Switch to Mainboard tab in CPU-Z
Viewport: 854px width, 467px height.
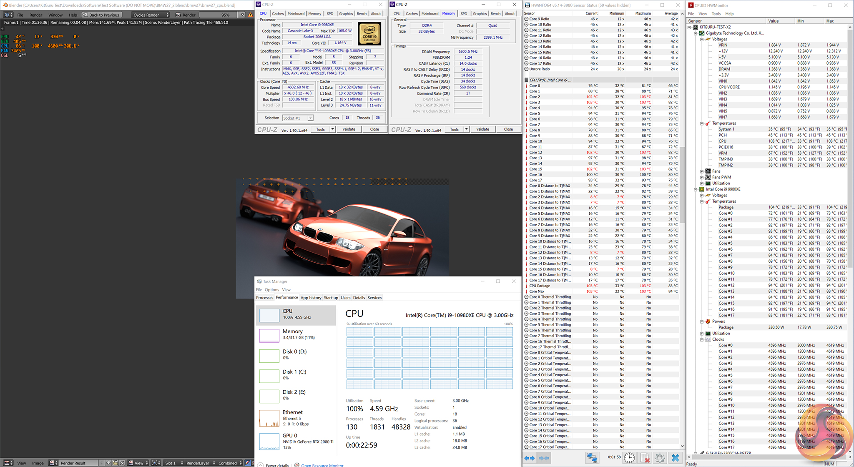(x=296, y=14)
